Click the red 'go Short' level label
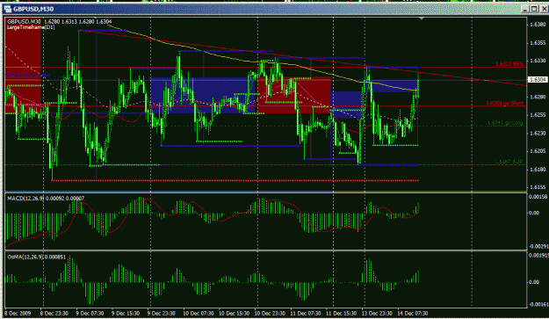Viewport: 549px width, 319px height. (x=504, y=104)
